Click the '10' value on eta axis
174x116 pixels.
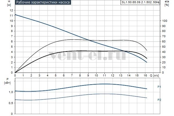pyautogui.click(x=164, y=67)
